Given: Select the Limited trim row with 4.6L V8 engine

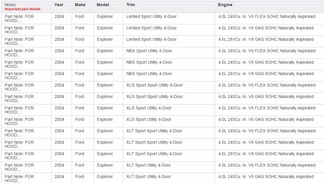Looking at the screenshot, I should (x=163, y=41).
